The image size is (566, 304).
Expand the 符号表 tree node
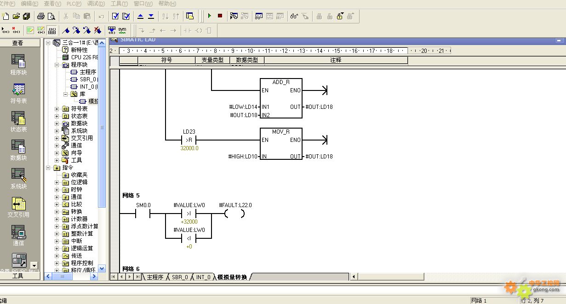(x=57, y=109)
